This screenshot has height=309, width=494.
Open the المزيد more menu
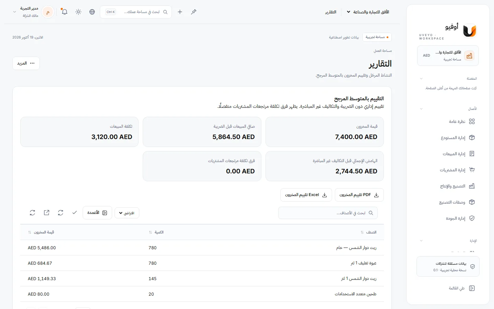26,63
